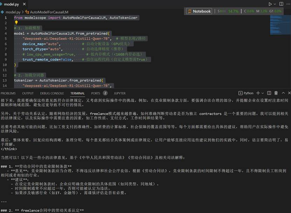This screenshot has width=291, height=213.
Task: Click the minimap code overview
Action: (280, 25)
